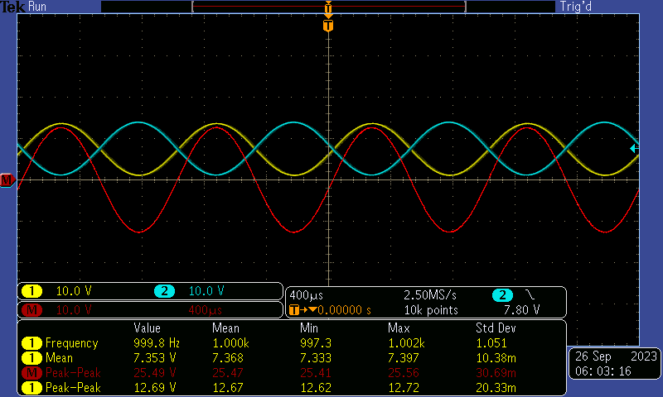Click the record view bar at top
The height and width of the screenshot is (397, 663).
pyautogui.click(x=328, y=7)
